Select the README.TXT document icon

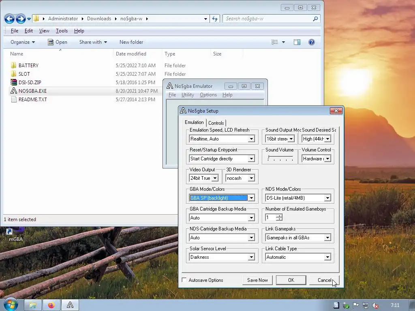(14, 100)
